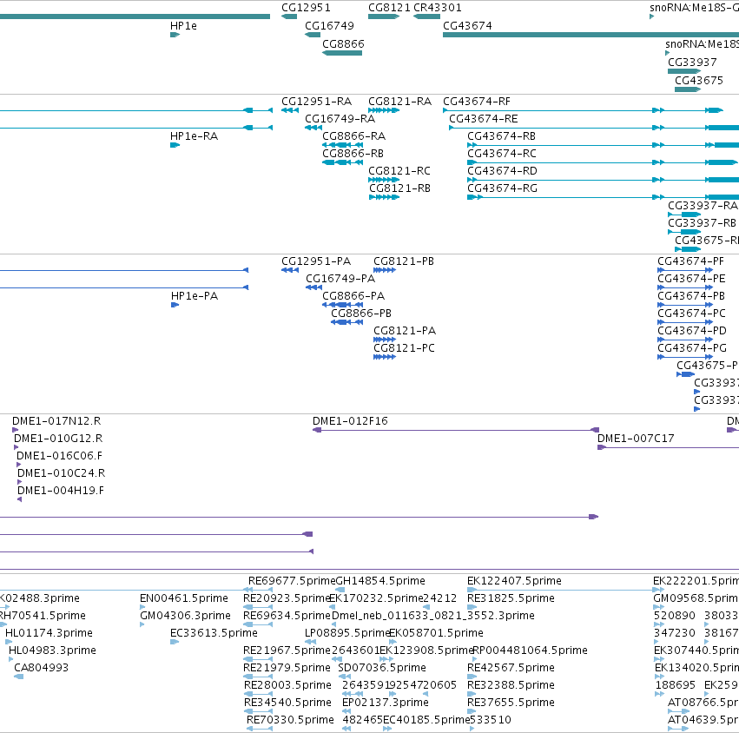Select the DME1-012F16 BAC clone

(456, 430)
